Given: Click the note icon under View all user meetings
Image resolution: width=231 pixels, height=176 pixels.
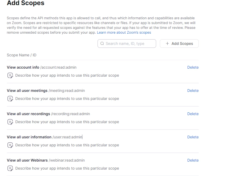Looking at the screenshot, I should (x=10, y=99).
